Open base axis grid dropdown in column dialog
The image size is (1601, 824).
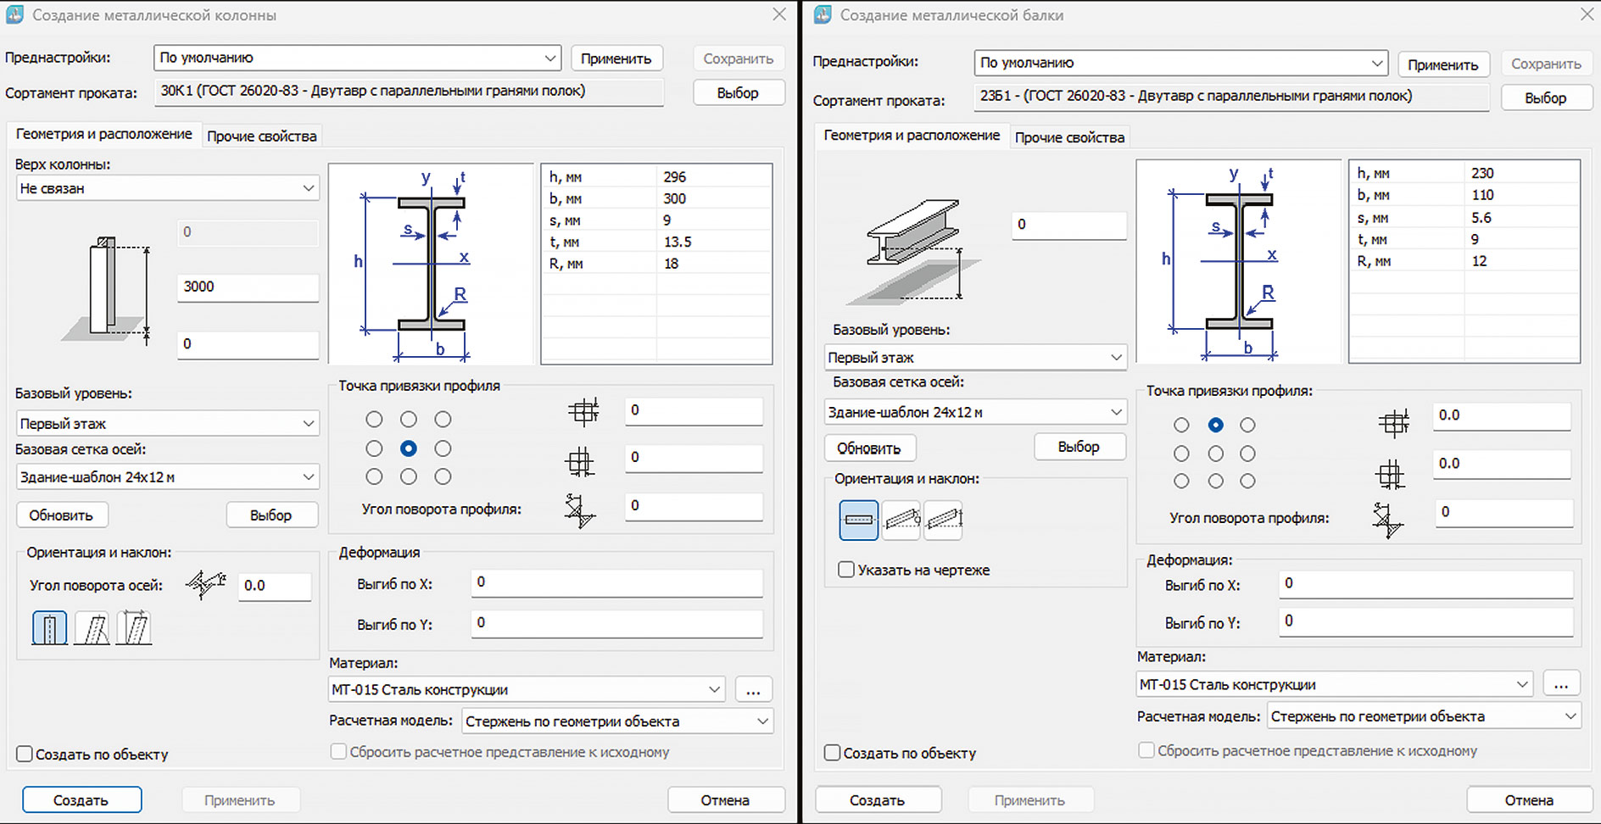(167, 477)
